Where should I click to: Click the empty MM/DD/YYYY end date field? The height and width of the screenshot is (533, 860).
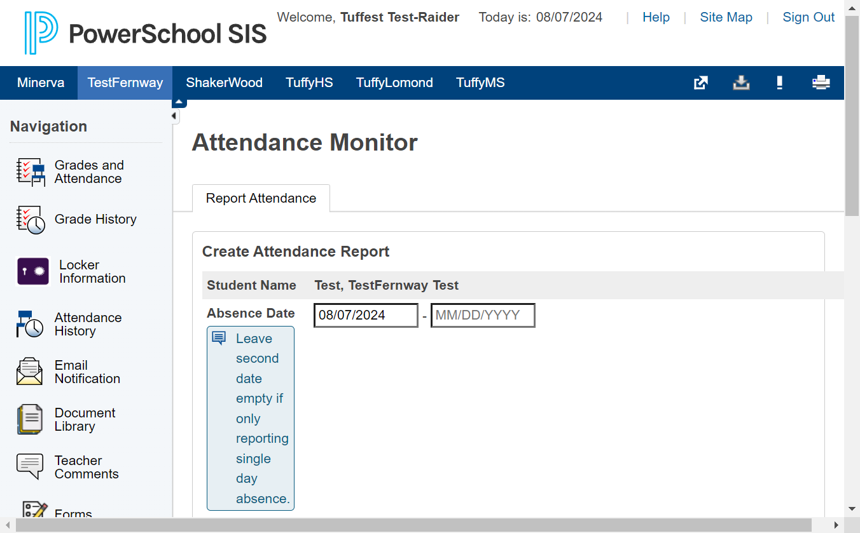[483, 315]
